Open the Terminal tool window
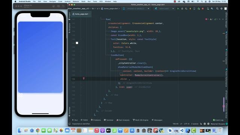The height and width of the screenshot is (135, 240). pos(108,120)
